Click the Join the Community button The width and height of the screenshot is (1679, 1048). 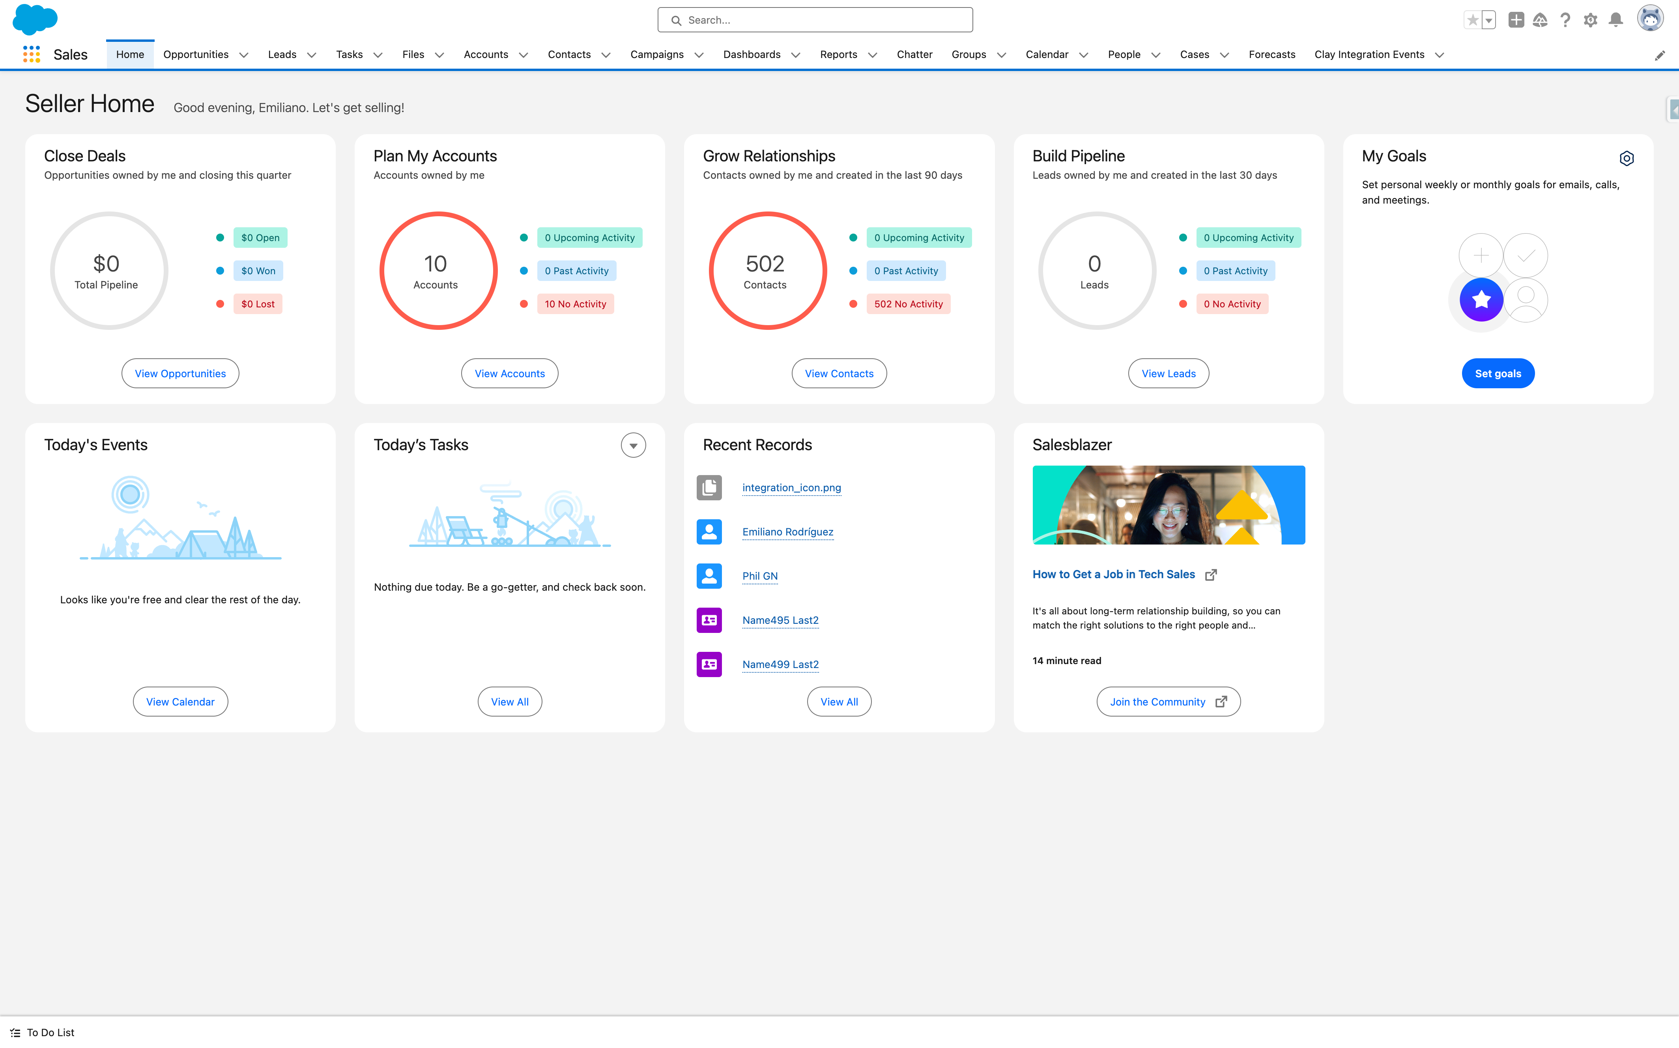tap(1169, 702)
